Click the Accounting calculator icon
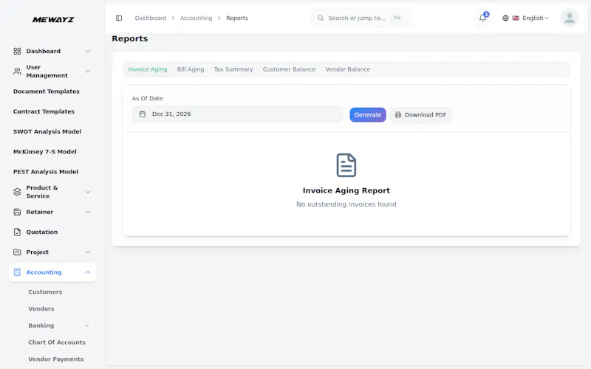 click(x=17, y=272)
